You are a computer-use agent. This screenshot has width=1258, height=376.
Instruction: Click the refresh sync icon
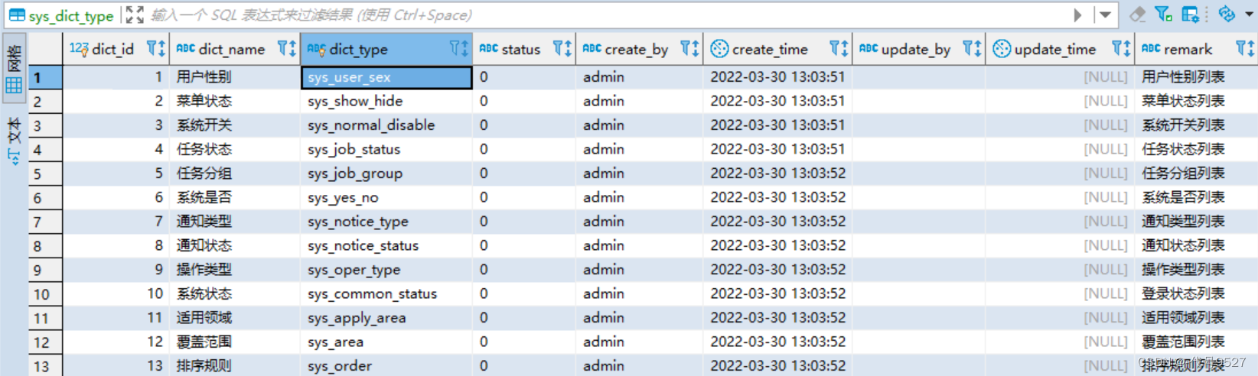tap(1227, 14)
